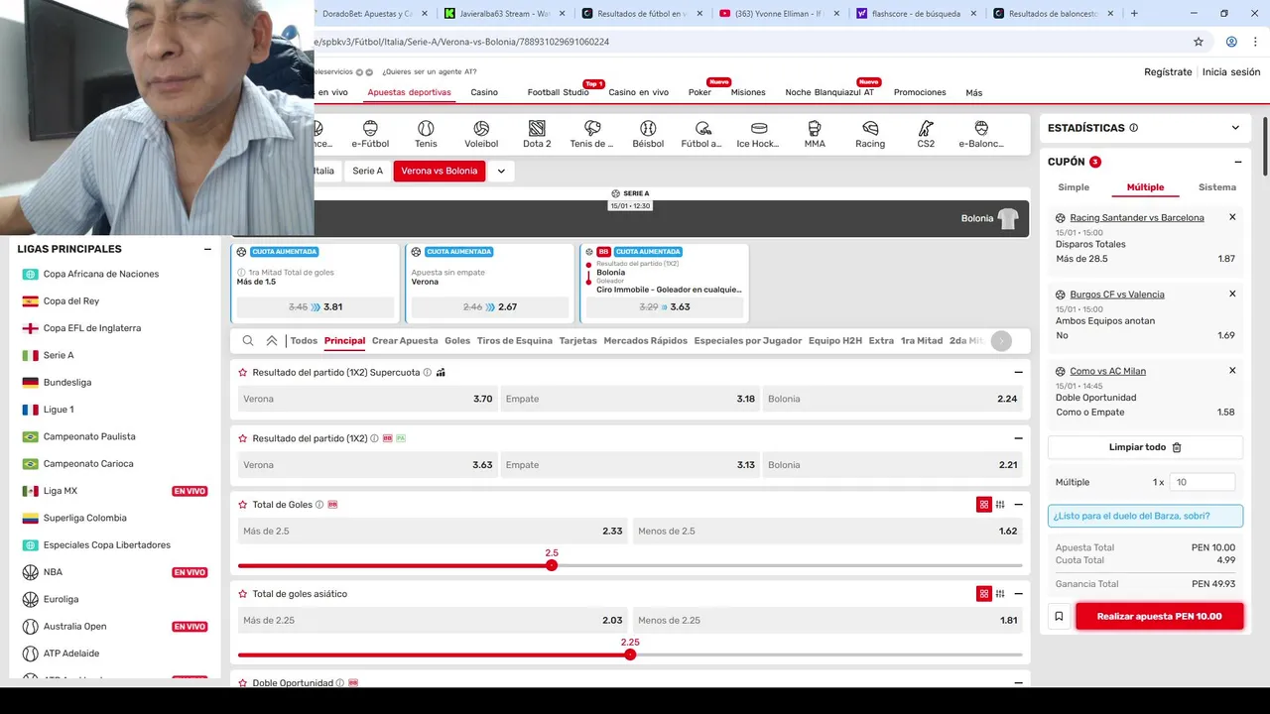Remove Burgos CF vs Valencia from coupon

(x=1232, y=294)
